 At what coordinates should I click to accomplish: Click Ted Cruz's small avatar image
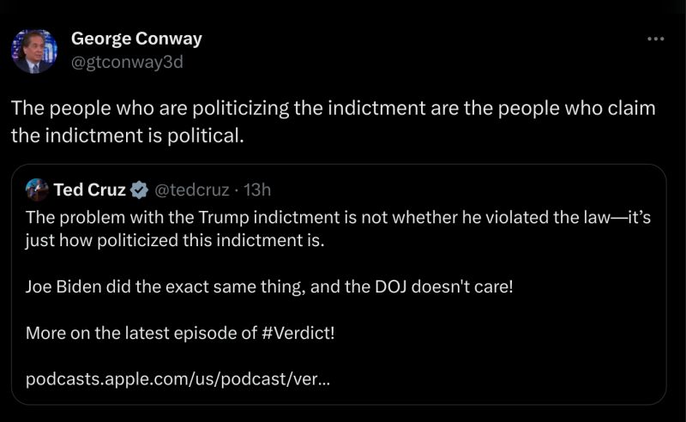[x=37, y=190]
